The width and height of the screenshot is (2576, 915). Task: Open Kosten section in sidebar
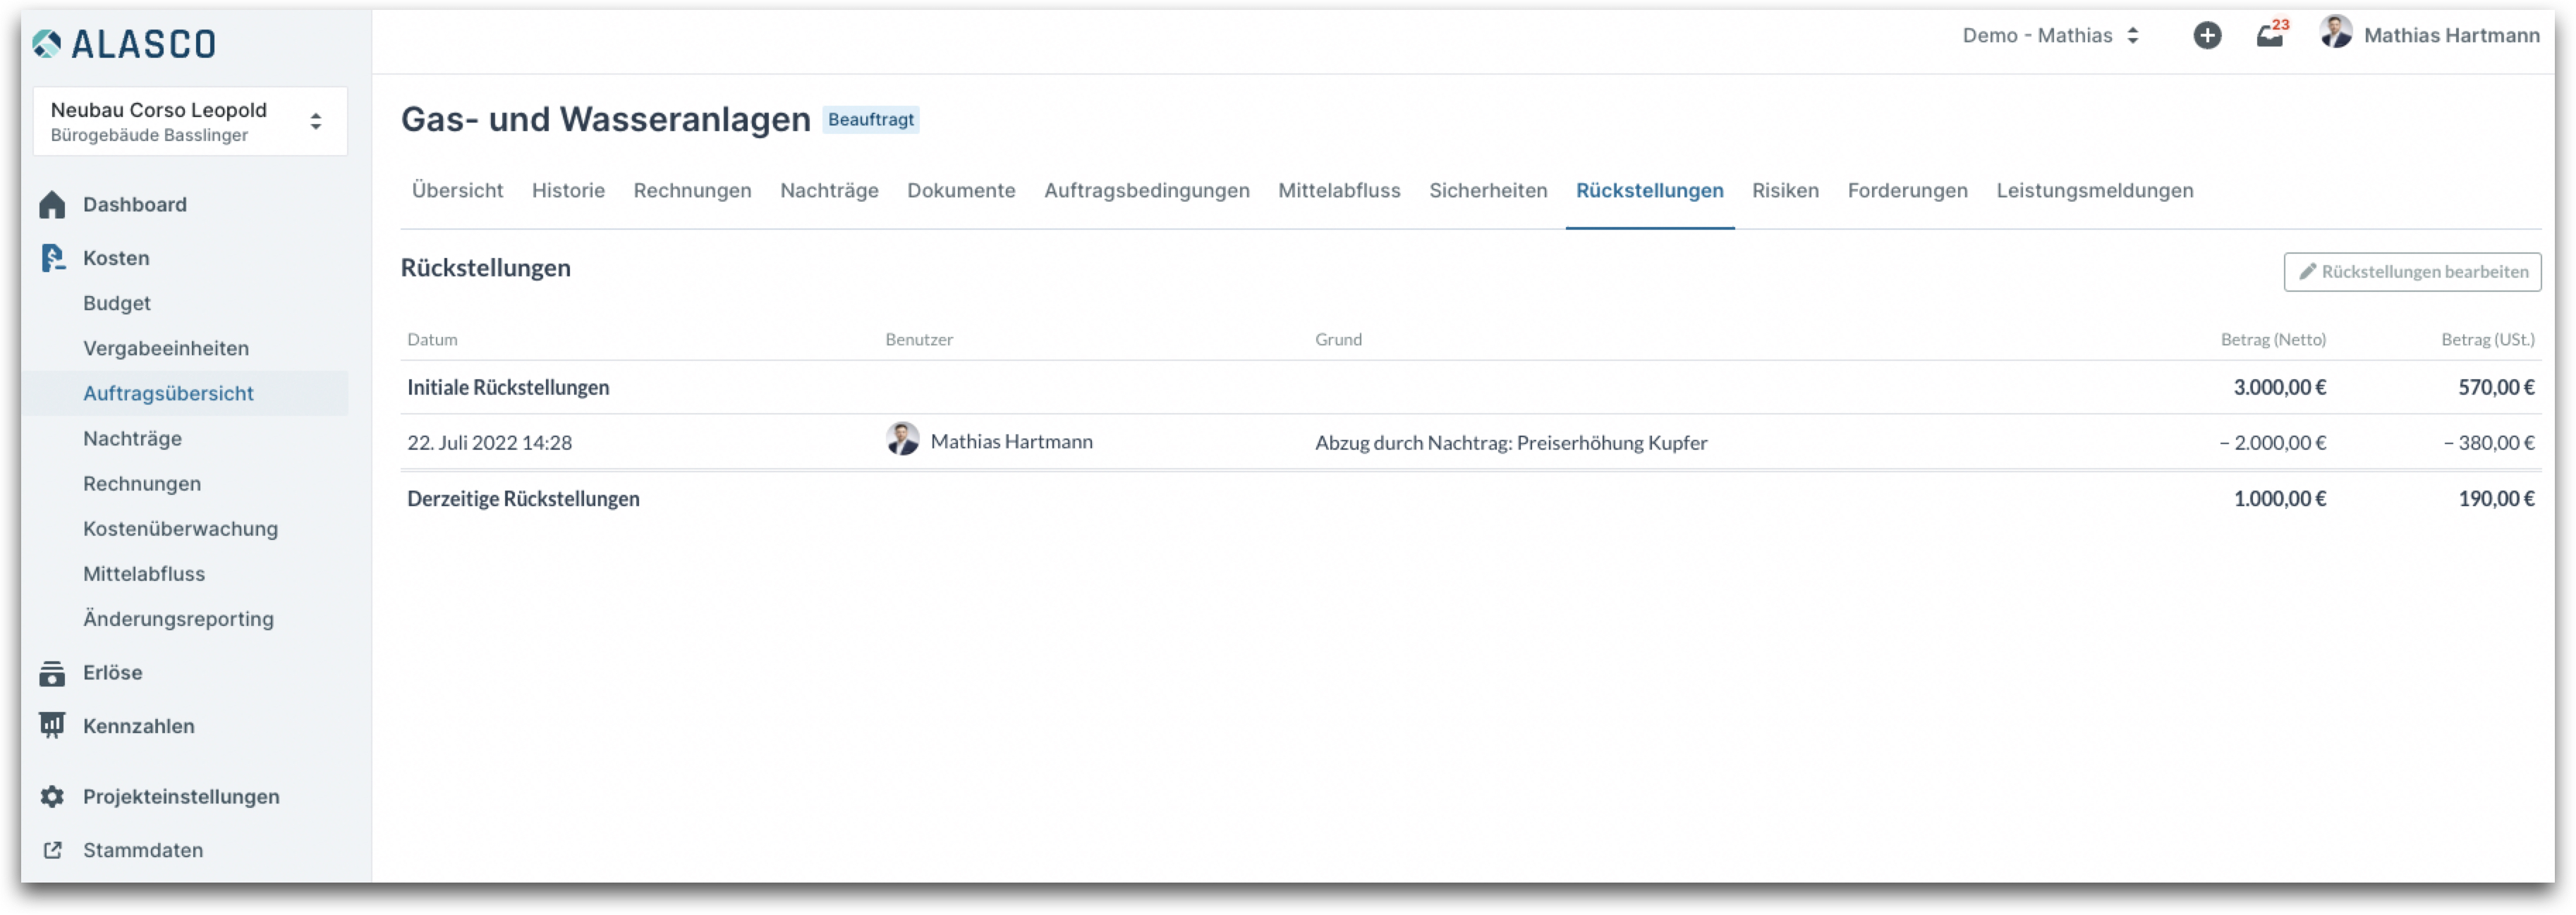[x=116, y=258]
